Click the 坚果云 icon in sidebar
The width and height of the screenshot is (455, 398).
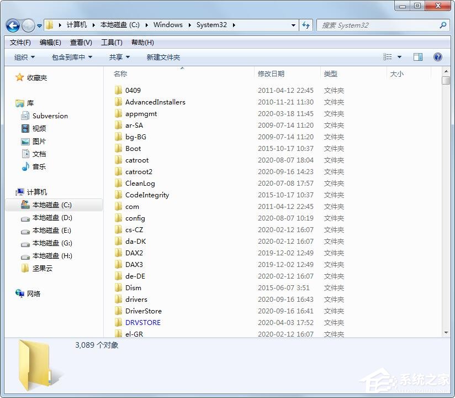click(x=24, y=269)
